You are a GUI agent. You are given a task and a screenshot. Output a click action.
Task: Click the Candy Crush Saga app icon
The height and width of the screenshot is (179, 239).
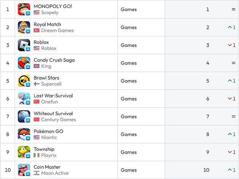[x=24, y=63]
